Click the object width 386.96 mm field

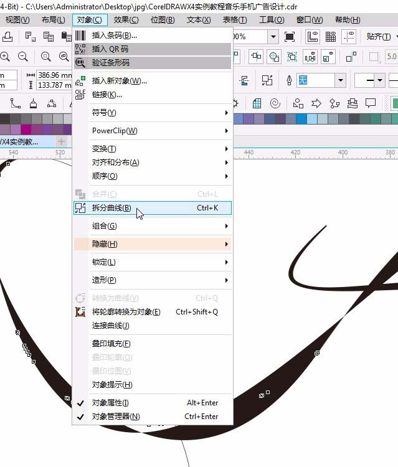click(54, 75)
